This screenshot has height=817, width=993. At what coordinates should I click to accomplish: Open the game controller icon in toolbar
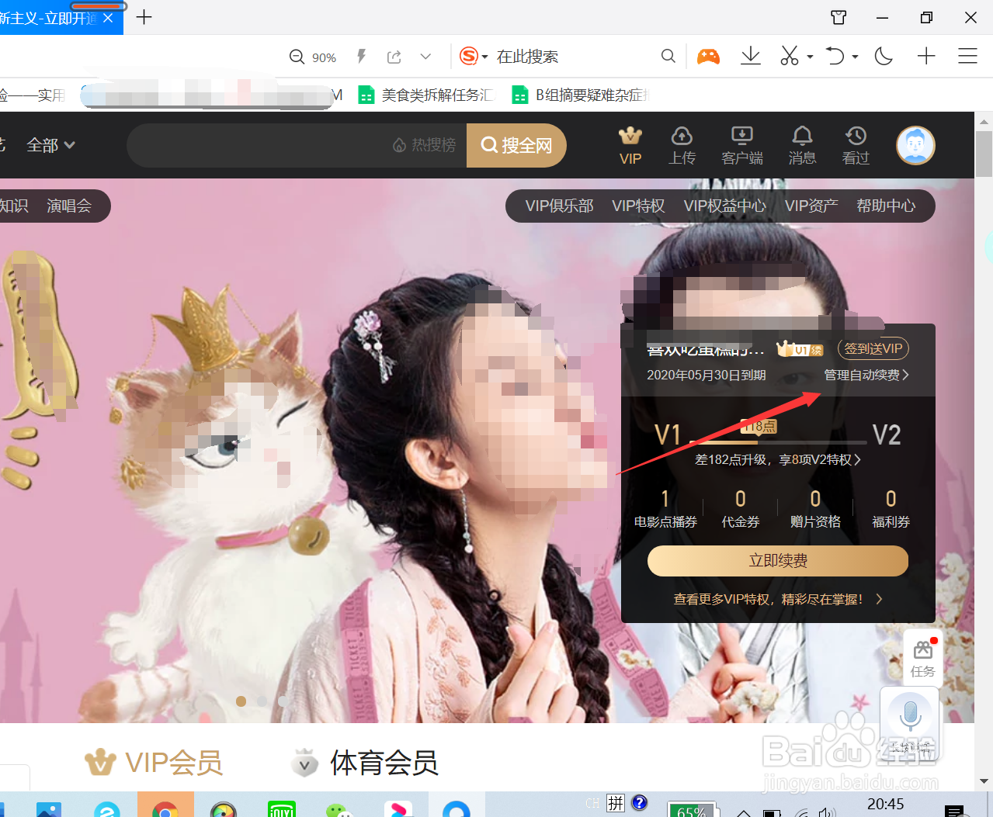pyautogui.click(x=708, y=56)
